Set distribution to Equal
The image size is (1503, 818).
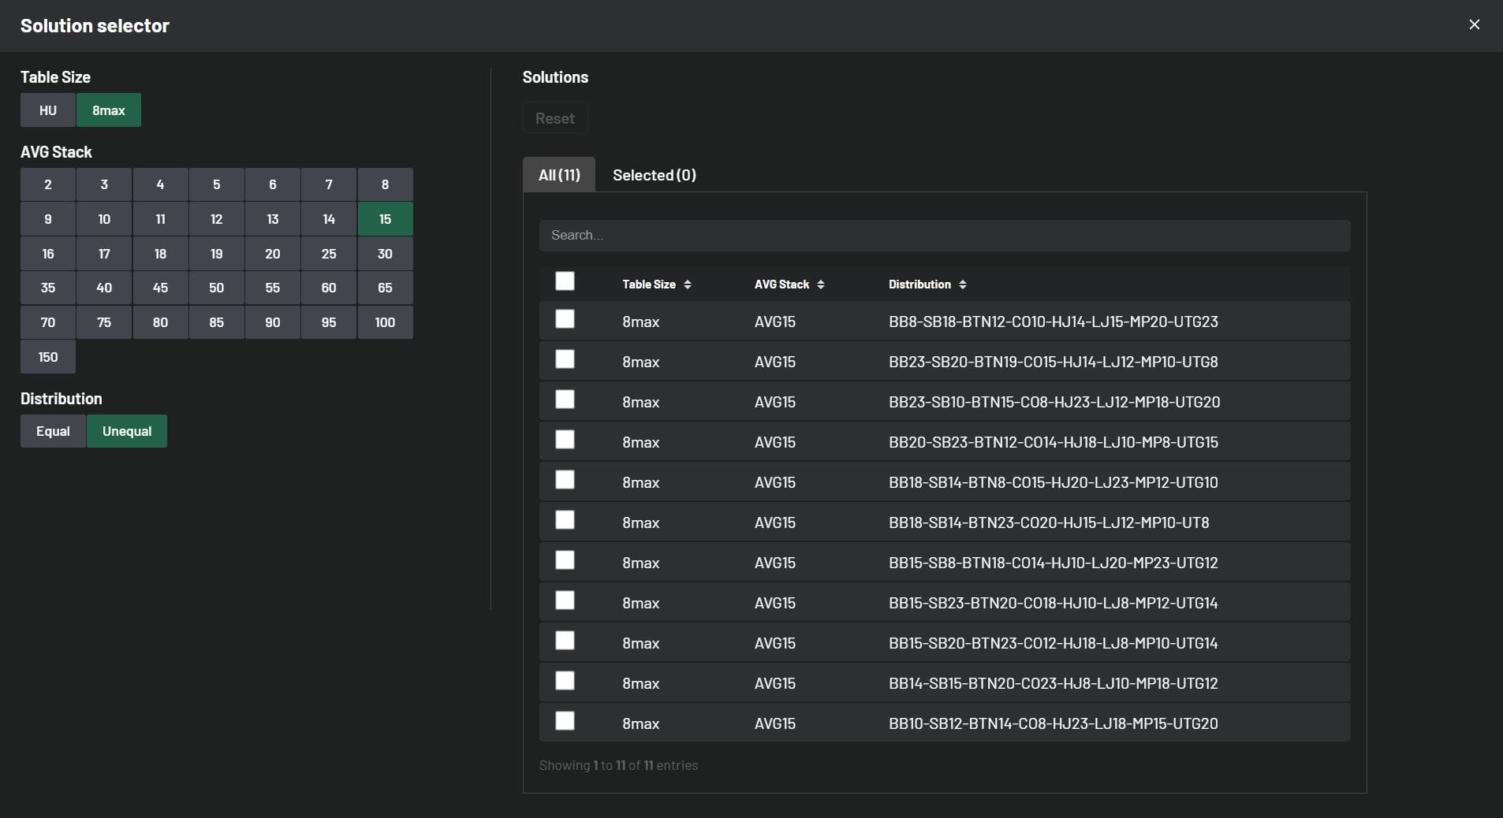coord(53,431)
